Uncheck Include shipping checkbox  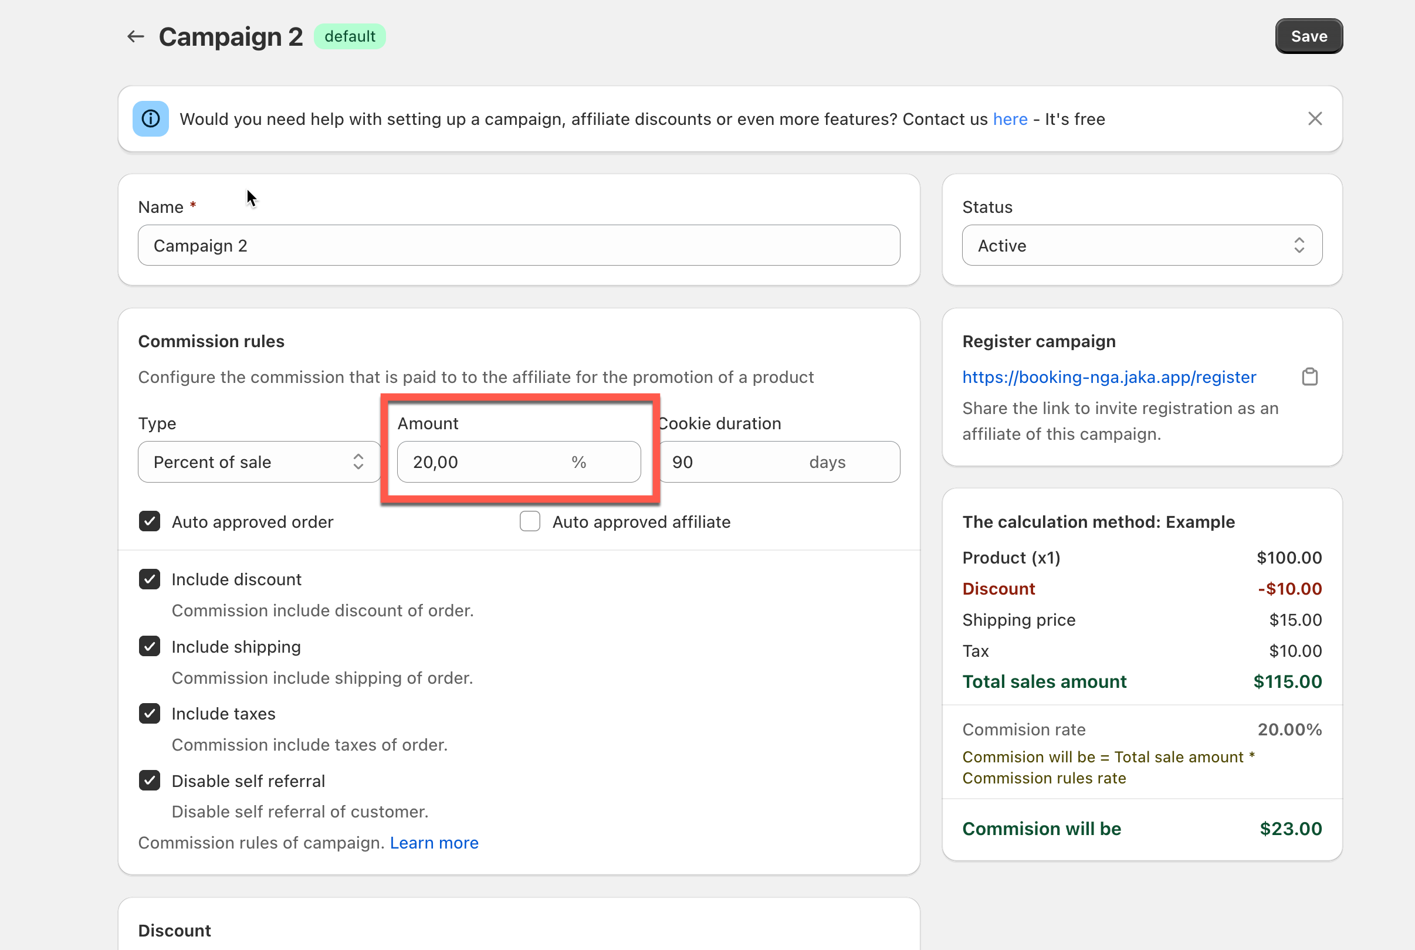click(x=150, y=646)
